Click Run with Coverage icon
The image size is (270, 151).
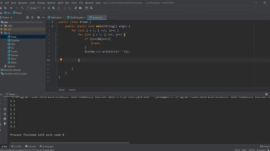pyautogui.click(x=54, y=8)
